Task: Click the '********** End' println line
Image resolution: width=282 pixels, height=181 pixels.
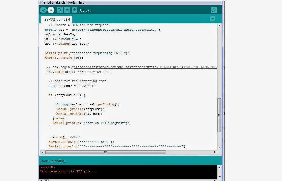Action: tap(82, 142)
